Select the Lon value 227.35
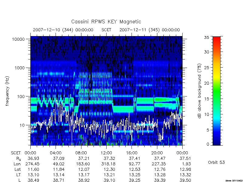The image size is (243, 182). [x=159, y=164]
